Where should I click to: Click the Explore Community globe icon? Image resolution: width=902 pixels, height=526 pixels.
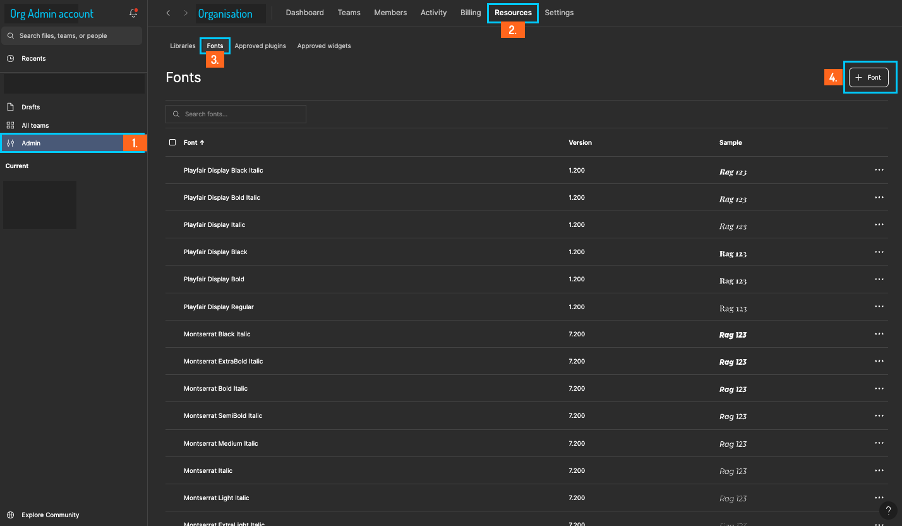pyautogui.click(x=10, y=515)
